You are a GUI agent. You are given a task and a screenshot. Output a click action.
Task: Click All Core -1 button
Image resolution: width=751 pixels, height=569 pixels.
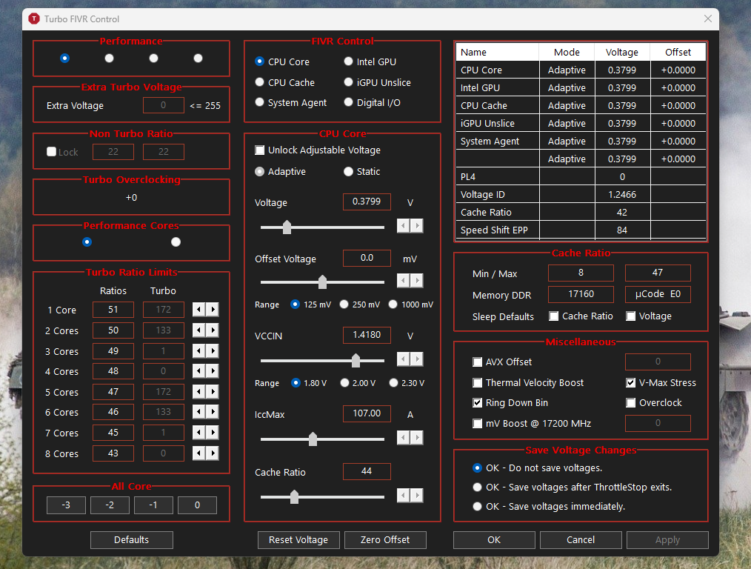point(153,505)
